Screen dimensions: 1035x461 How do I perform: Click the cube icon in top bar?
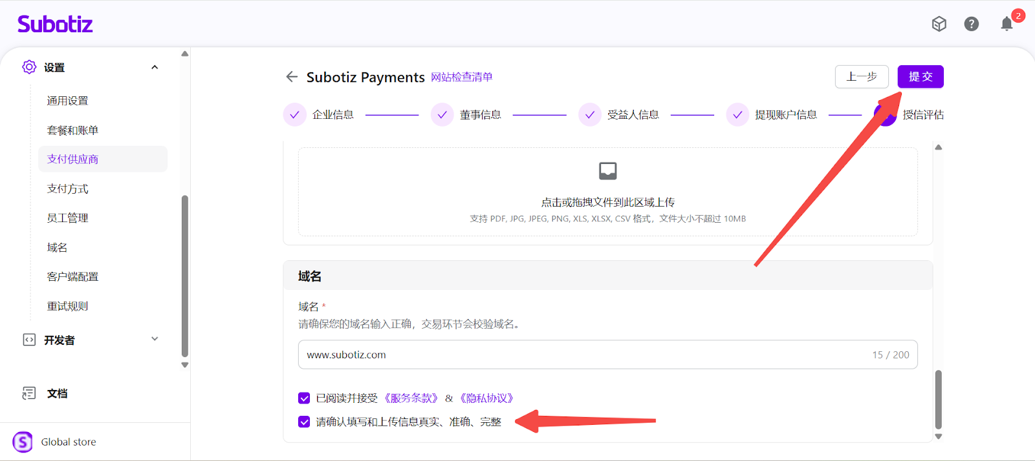(939, 24)
